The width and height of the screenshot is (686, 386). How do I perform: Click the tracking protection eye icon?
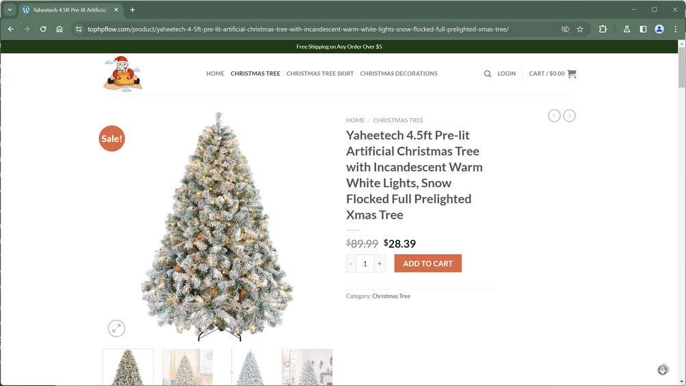565,29
